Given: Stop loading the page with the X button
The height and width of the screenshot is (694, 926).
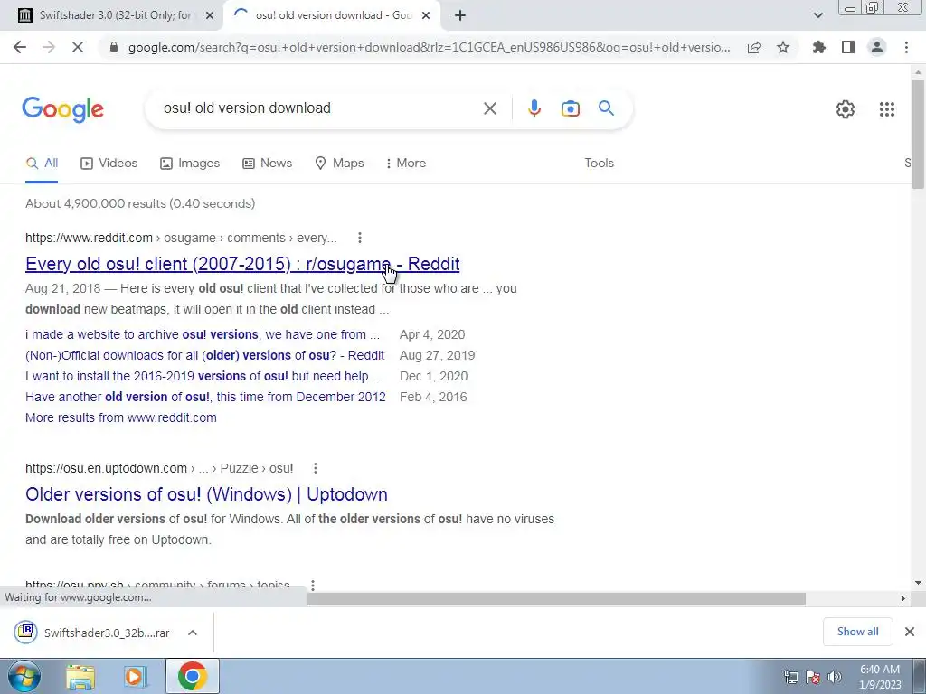Looking at the screenshot, I should tap(78, 47).
